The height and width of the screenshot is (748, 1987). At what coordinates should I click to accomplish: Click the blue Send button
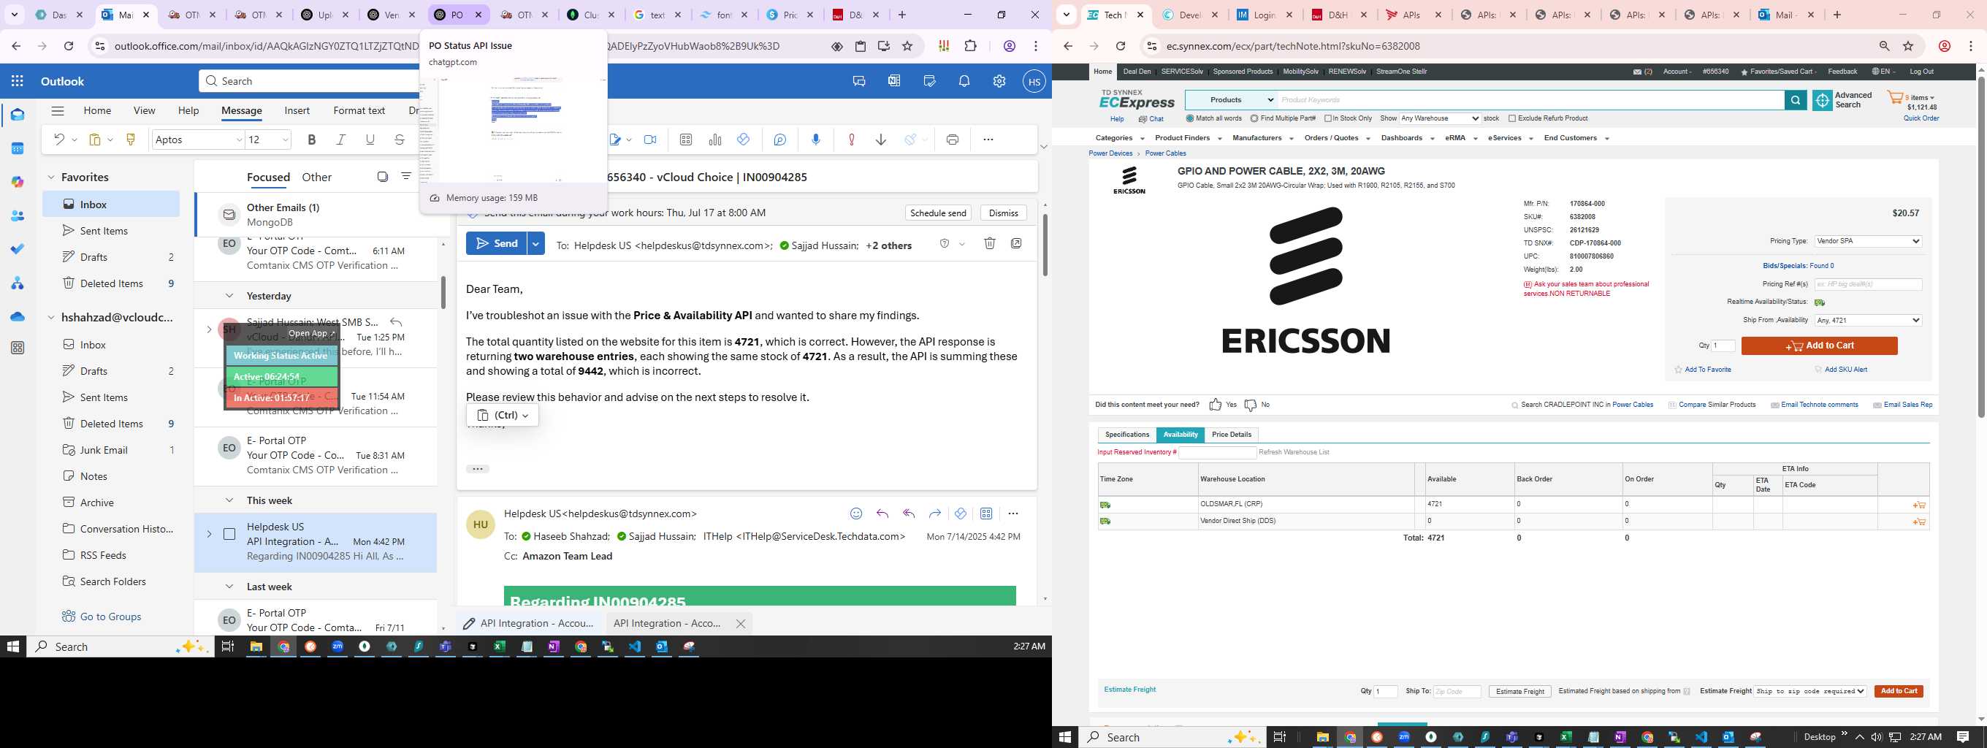point(496,244)
